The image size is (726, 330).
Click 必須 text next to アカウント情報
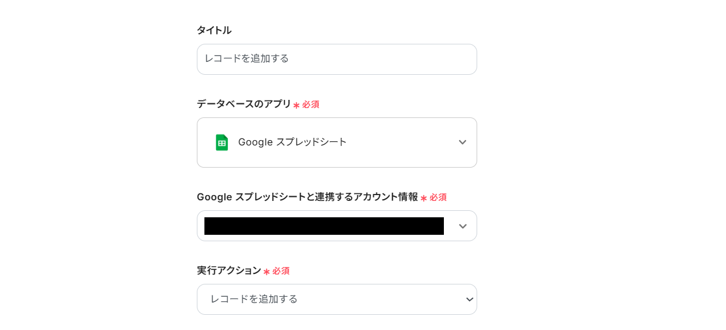tap(438, 197)
